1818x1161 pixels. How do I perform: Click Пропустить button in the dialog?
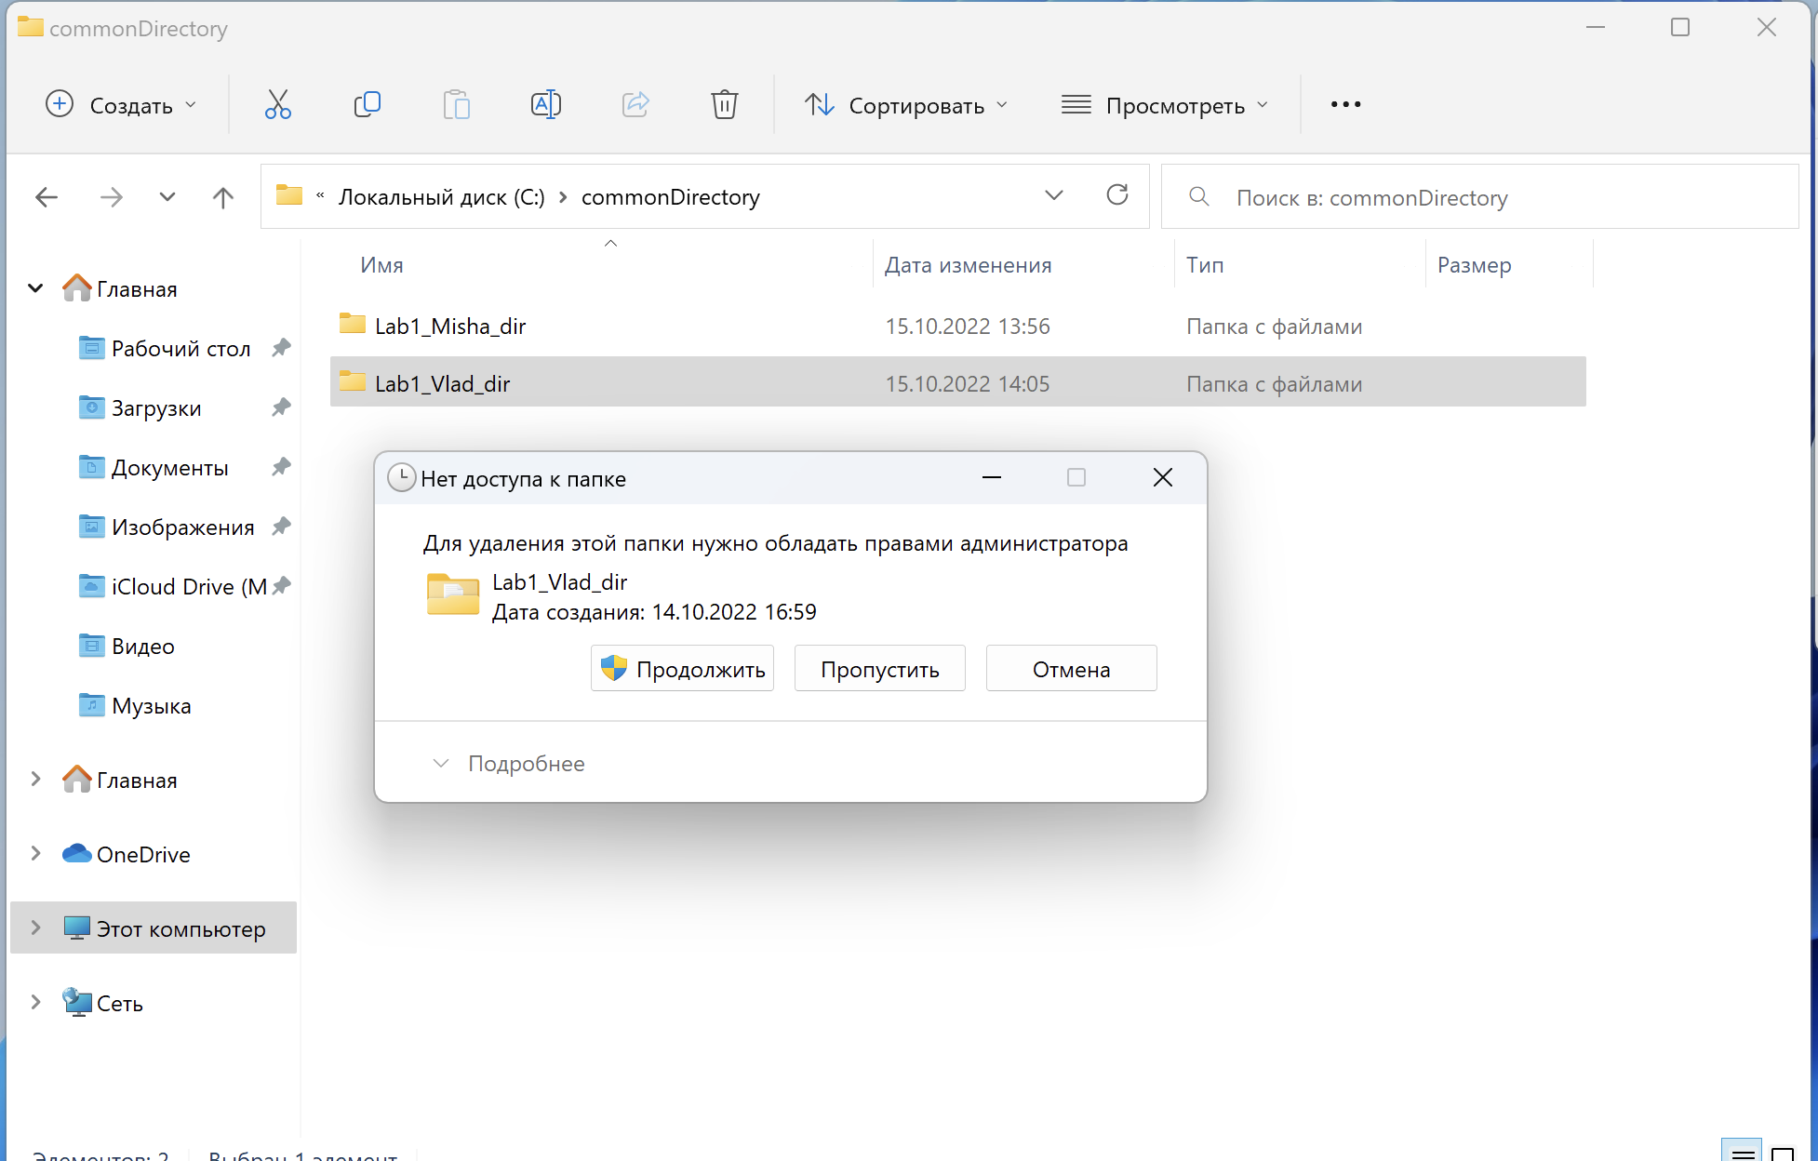[879, 669]
